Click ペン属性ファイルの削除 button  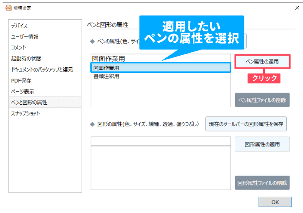coord(262,100)
